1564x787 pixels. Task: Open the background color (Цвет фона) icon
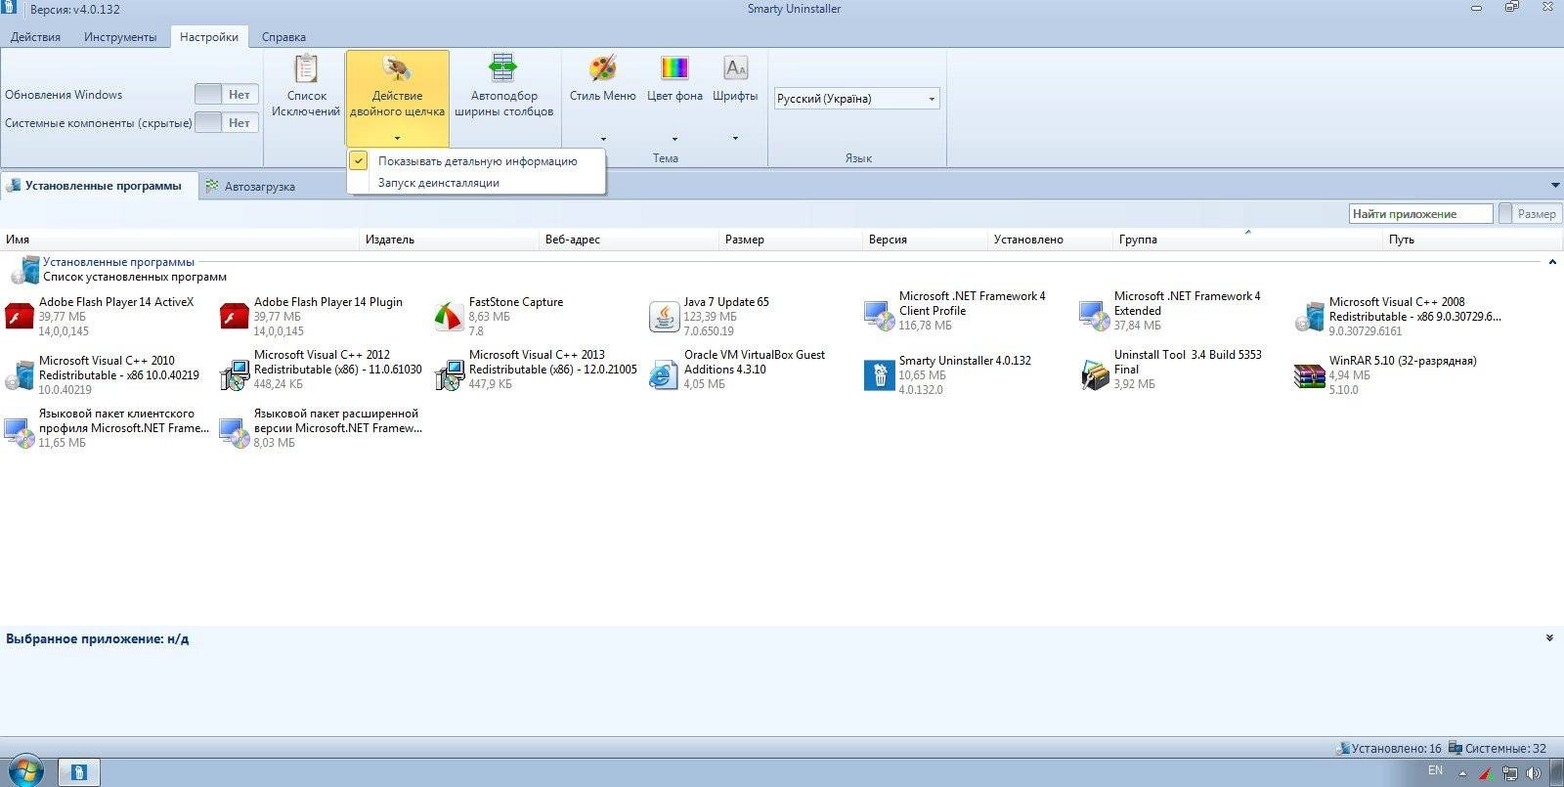tap(674, 68)
